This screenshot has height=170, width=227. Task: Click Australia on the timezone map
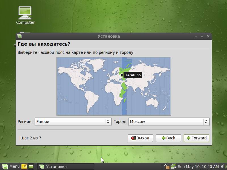(152, 102)
